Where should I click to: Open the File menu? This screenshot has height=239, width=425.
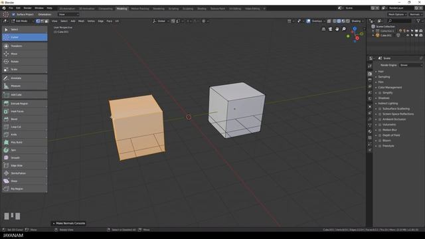pyautogui.click(x=11, y=8)
